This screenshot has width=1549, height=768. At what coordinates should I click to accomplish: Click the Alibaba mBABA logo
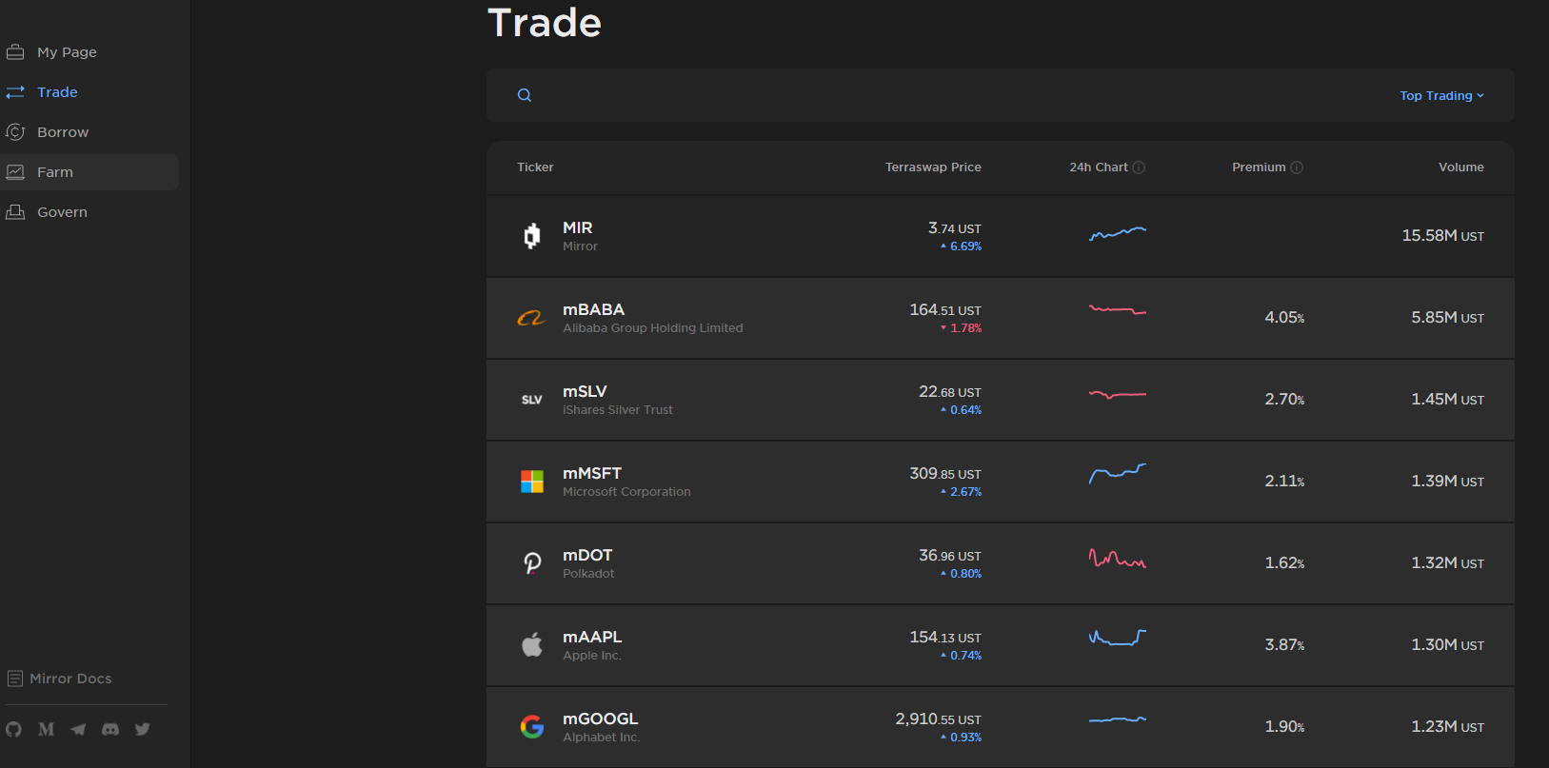[532, 318]
